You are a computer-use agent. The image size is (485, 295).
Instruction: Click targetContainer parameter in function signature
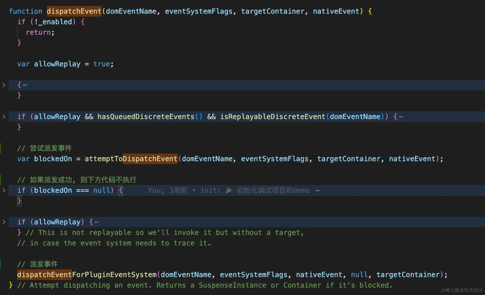273,11
